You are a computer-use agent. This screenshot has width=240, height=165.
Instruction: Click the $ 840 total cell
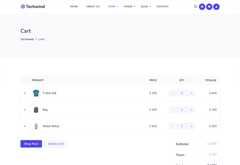[x=213, y=93]
